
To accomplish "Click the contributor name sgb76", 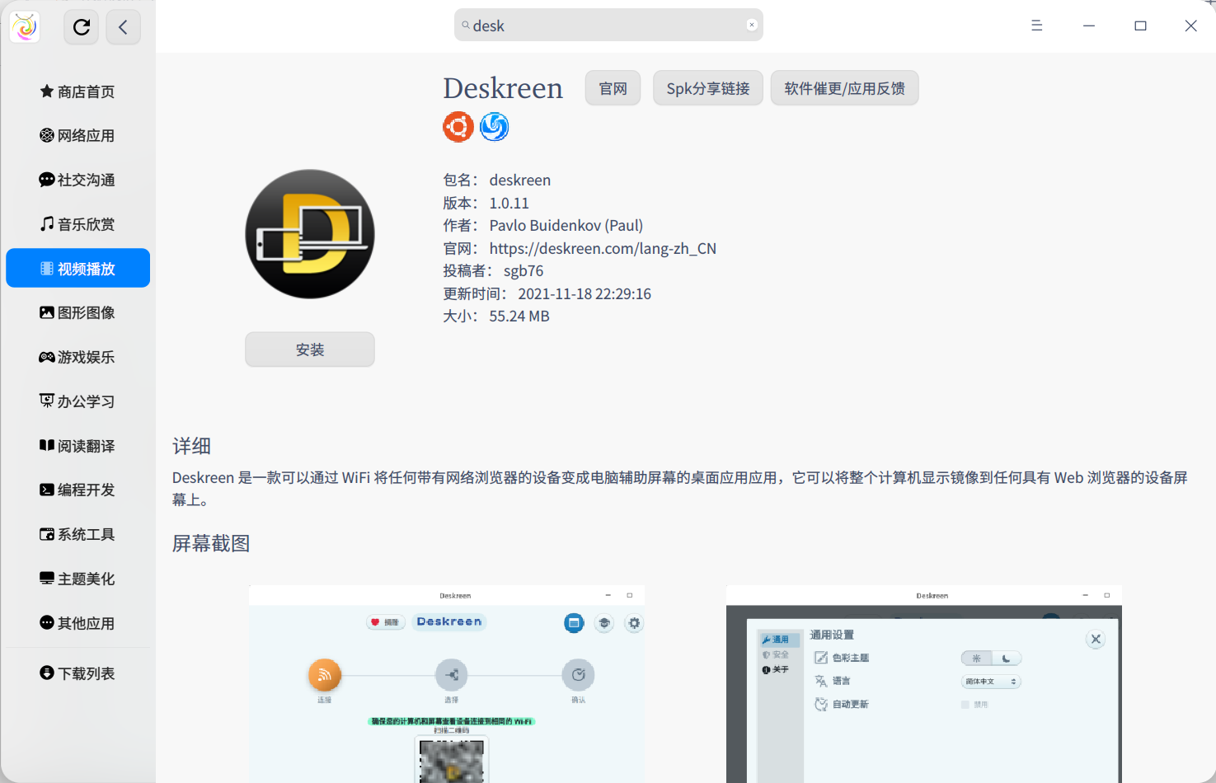I will (x=523, y=271).
